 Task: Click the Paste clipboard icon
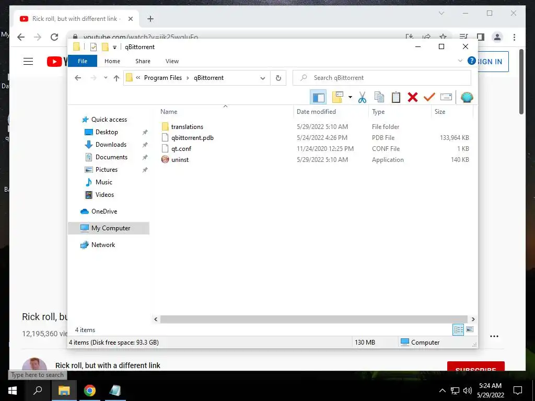pyautogui.click(x=396, y=97)
